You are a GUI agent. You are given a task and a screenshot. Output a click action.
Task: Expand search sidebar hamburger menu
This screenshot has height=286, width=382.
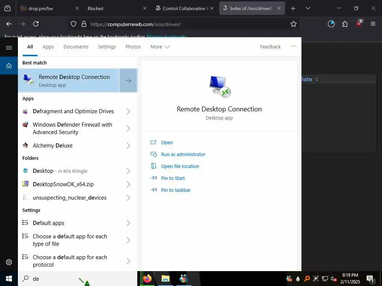point(9,48)
